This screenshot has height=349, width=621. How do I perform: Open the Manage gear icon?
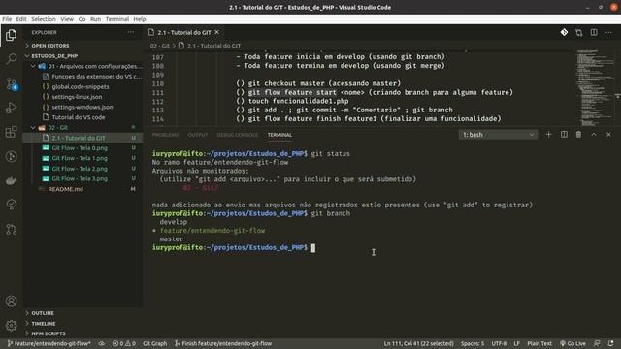point(11,326)
